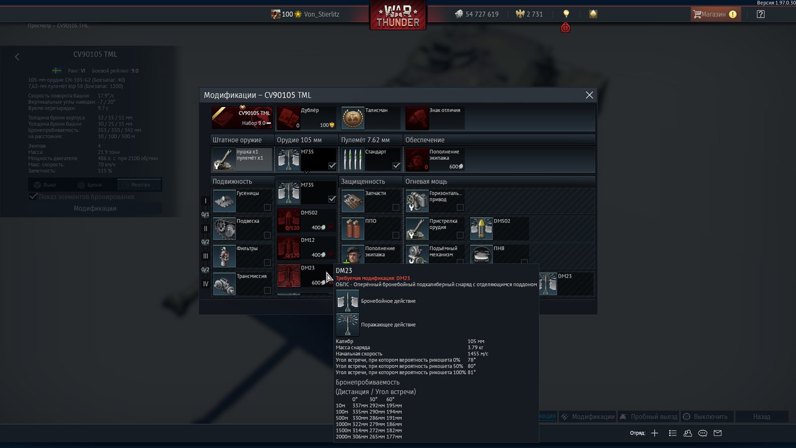Switch to the Рентген x-ray tab

click(x=139, y=185)
